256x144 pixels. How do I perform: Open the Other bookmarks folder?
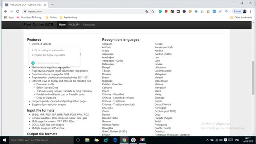(241, 17)
